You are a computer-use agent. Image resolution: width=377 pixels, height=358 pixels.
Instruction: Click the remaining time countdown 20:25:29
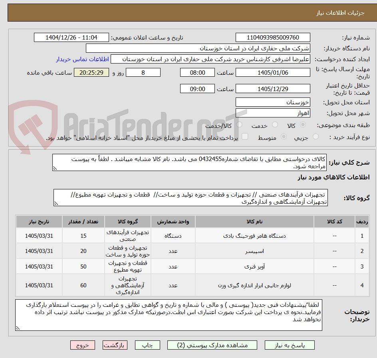coord(91,72)
